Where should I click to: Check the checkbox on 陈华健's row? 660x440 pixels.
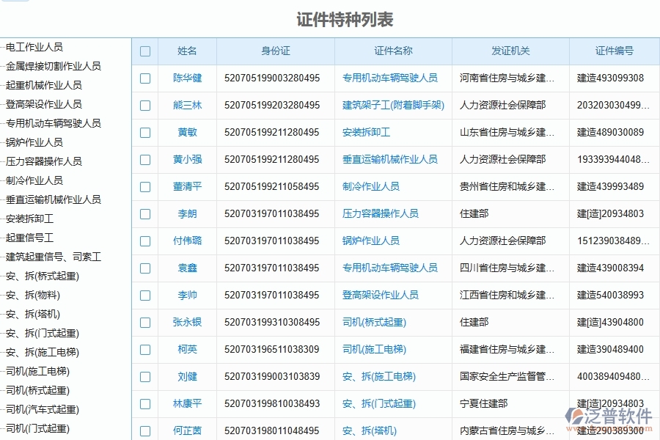(x=144, y=78)
